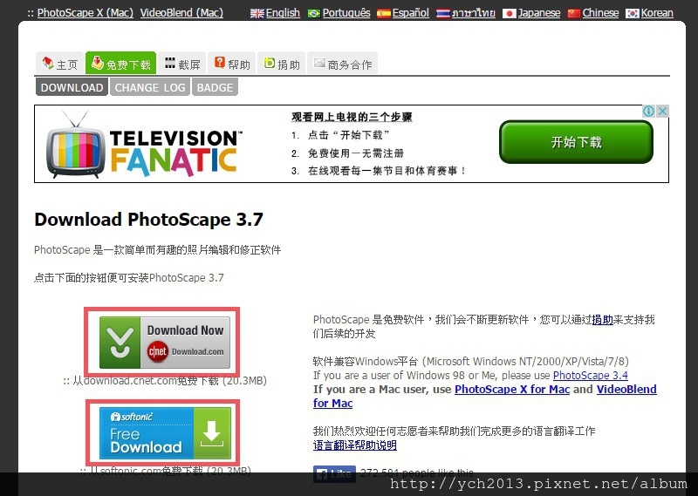This screenshot has height=496, width=698.
Task: Open the 商务合作 business tab
Action: 342,64
